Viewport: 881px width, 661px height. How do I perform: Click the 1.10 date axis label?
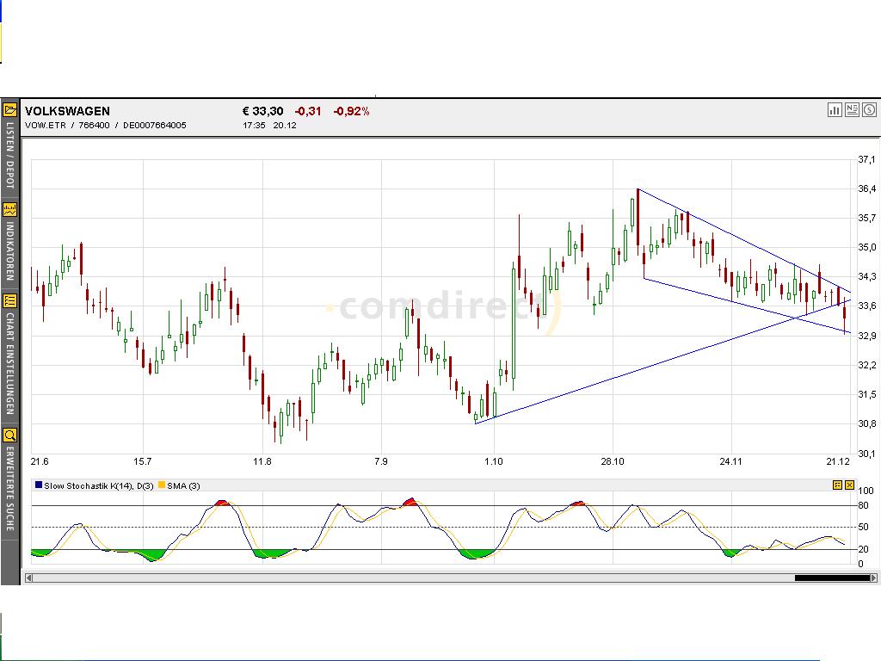coord(493,461)
